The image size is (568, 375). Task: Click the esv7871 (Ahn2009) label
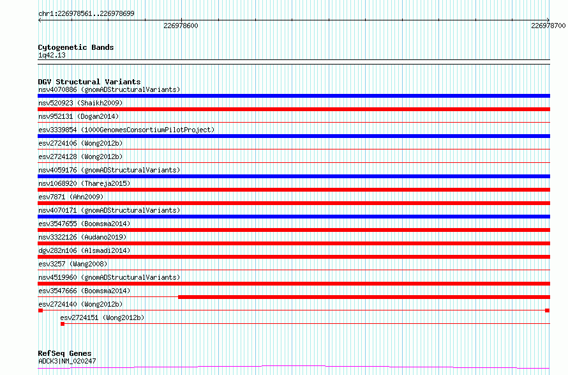tap(71, 197)
